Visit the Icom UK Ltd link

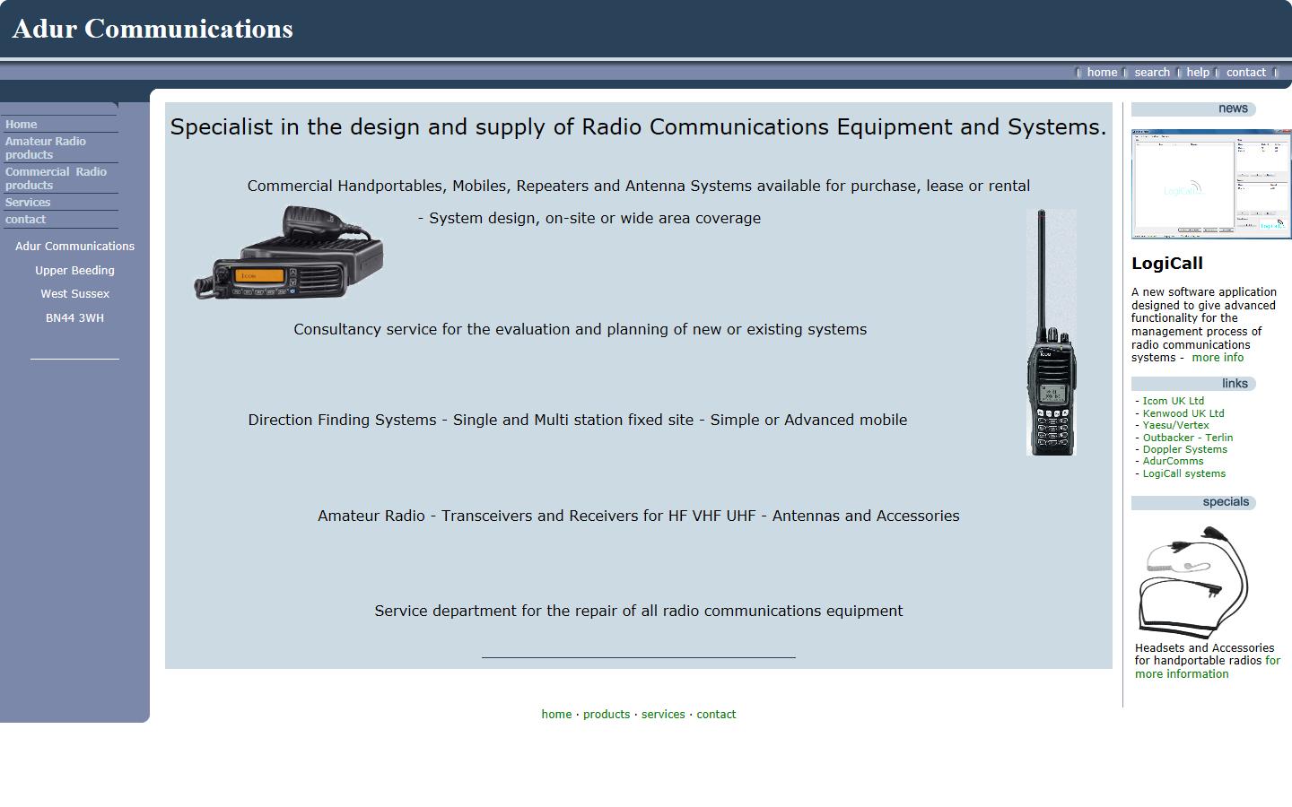[x=1173, y=401]
